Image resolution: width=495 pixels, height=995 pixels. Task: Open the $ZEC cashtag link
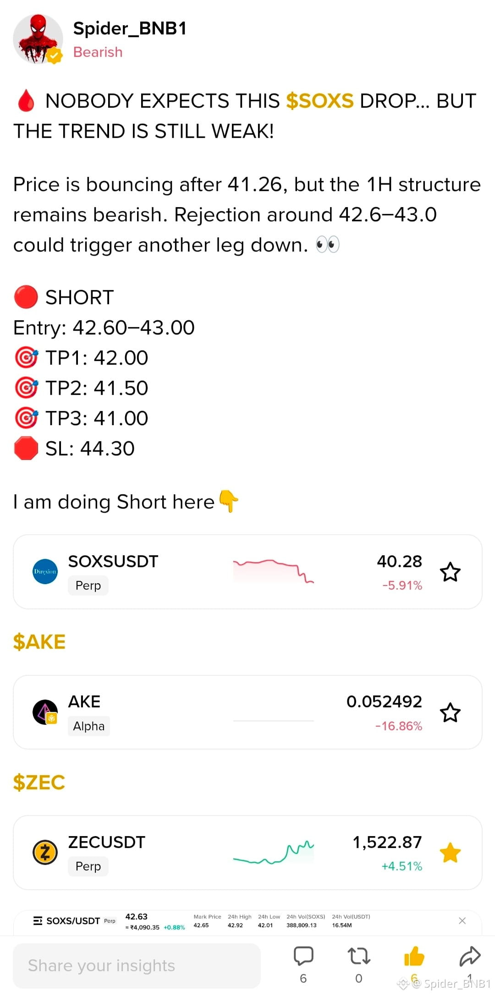[39, 782]
